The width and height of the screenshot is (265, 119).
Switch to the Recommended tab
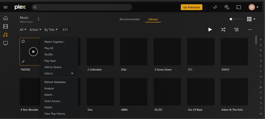(129, 19)
